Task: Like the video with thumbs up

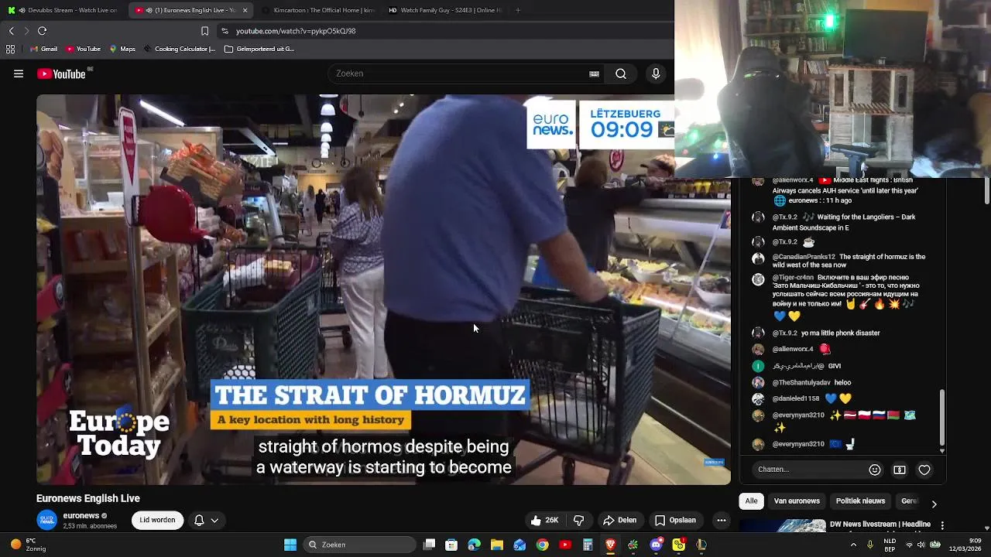Action: [544, 521]
